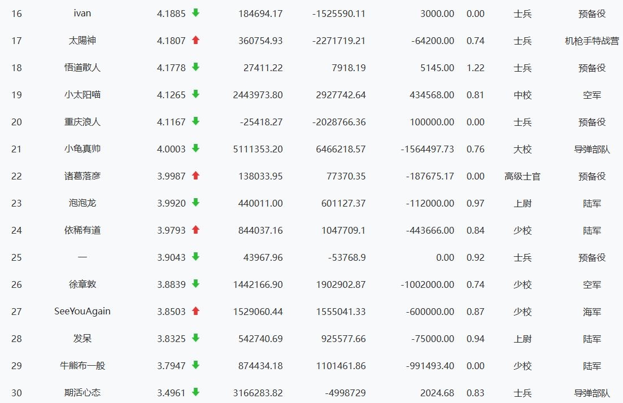Select the value 5111353.20
623x403 pixels.
258,149
